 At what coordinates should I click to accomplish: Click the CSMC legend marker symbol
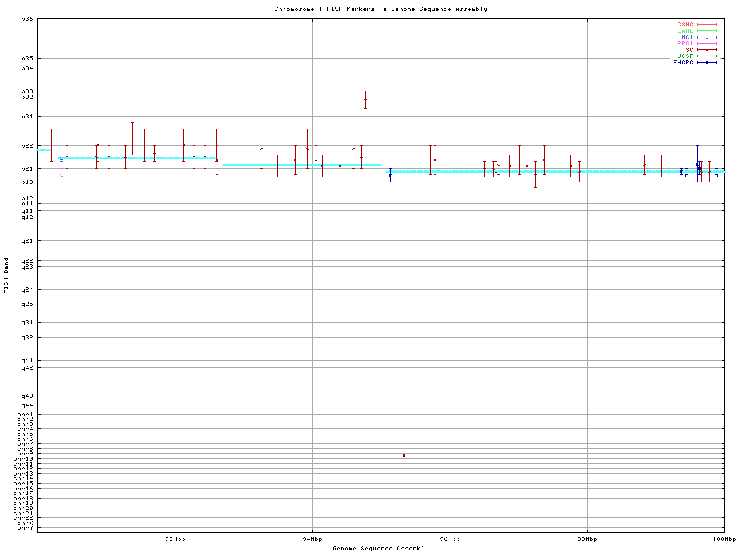tap(707, 25)
